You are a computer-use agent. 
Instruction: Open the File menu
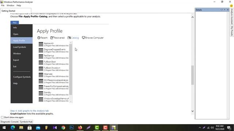tap(3, 5)
